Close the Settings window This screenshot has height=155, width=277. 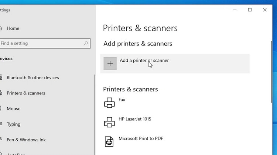(265, 10)
